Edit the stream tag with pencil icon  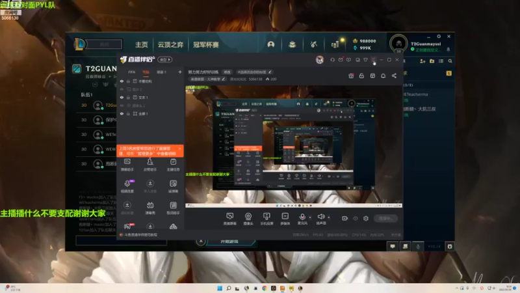[x=270, y=72]
